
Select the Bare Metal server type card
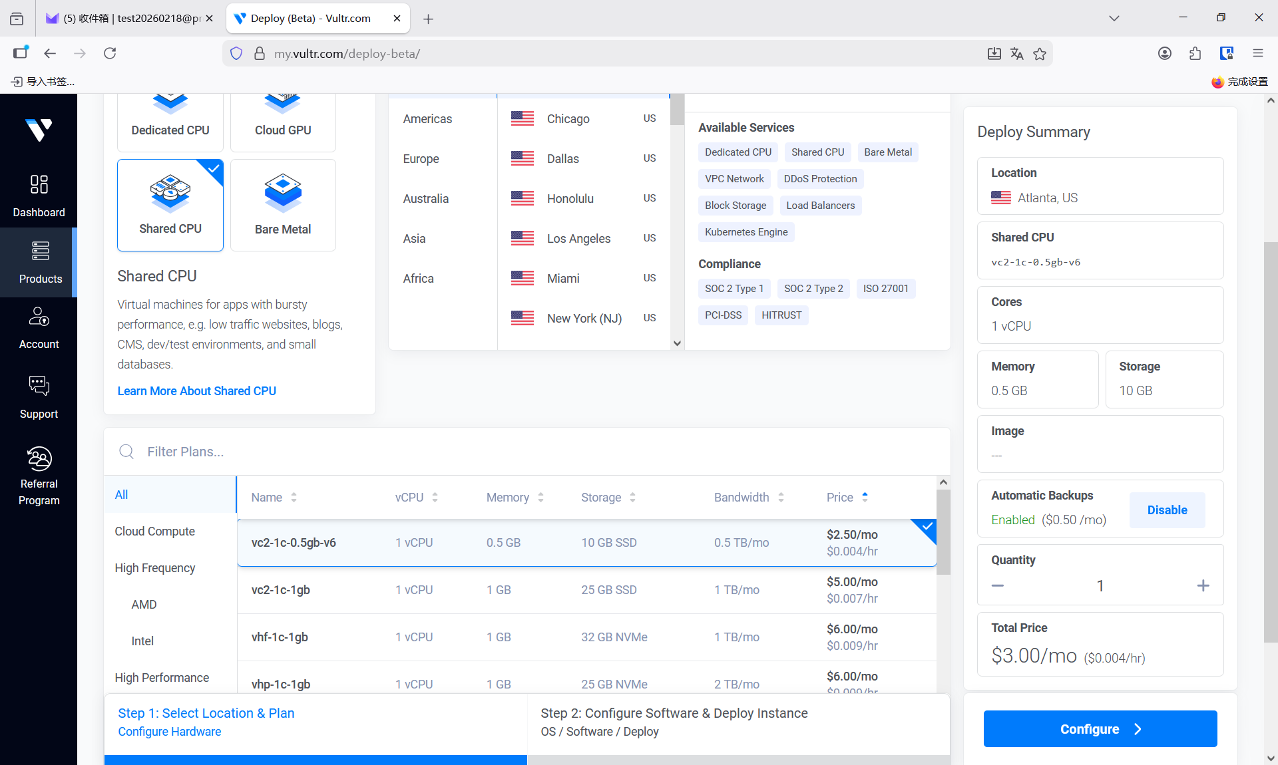[x=283, y=205]
